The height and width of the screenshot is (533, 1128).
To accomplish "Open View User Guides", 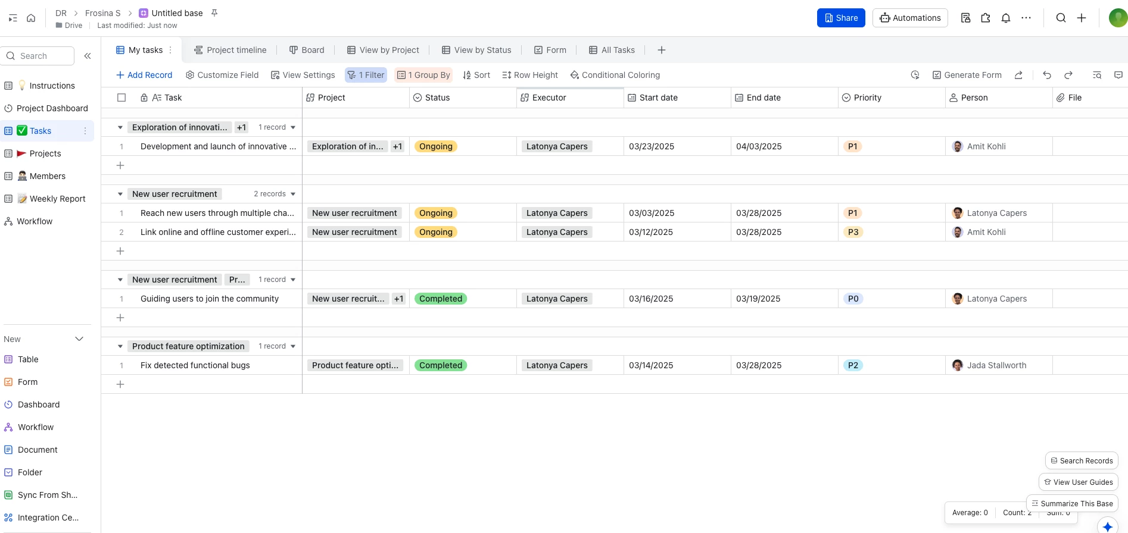I will [1079, 482].
